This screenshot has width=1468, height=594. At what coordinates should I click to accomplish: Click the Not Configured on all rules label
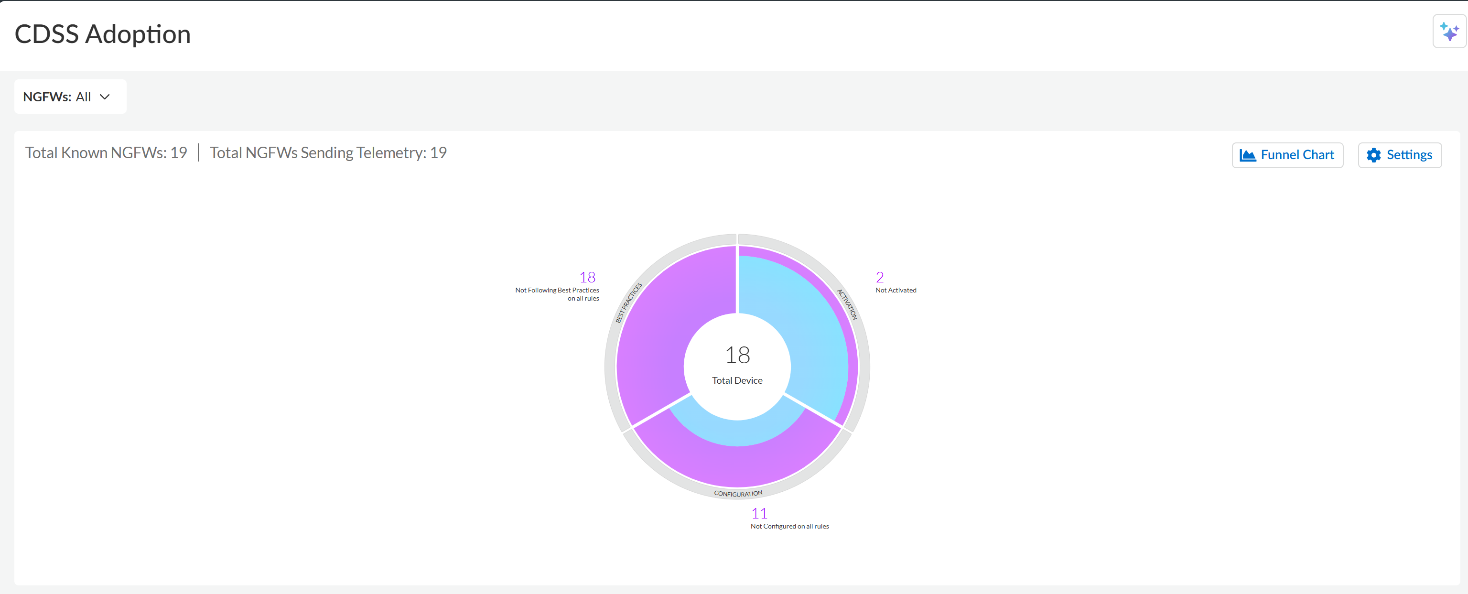[x=789, y=526]
